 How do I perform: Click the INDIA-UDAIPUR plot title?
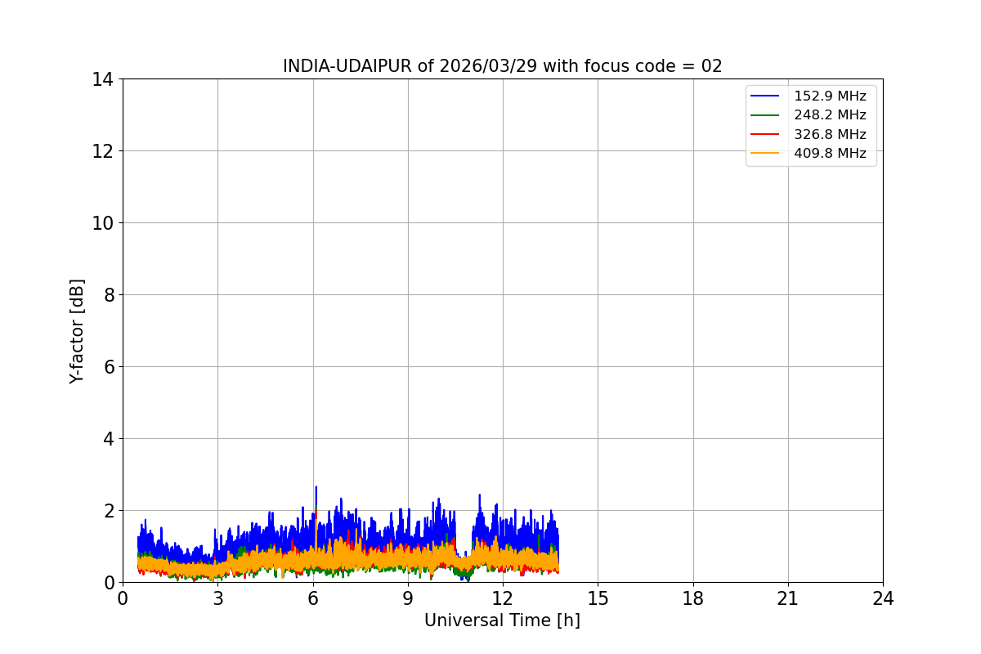(x=503, y=66)
